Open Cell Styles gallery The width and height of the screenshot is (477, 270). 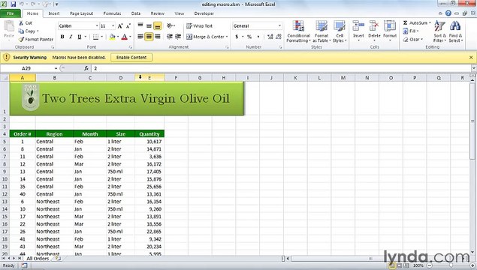coord(340,31)
